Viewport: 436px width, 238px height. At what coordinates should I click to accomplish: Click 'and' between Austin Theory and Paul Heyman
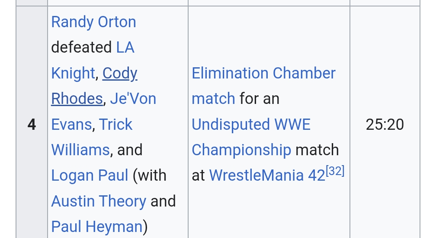pyautogui.click(x=163, y=201)
